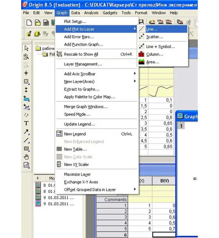
Task: Open the Help menu
Action: click(173, 13)
